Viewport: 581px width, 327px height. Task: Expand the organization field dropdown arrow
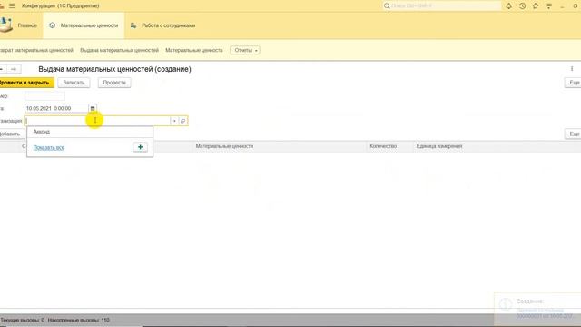[174, 121]
